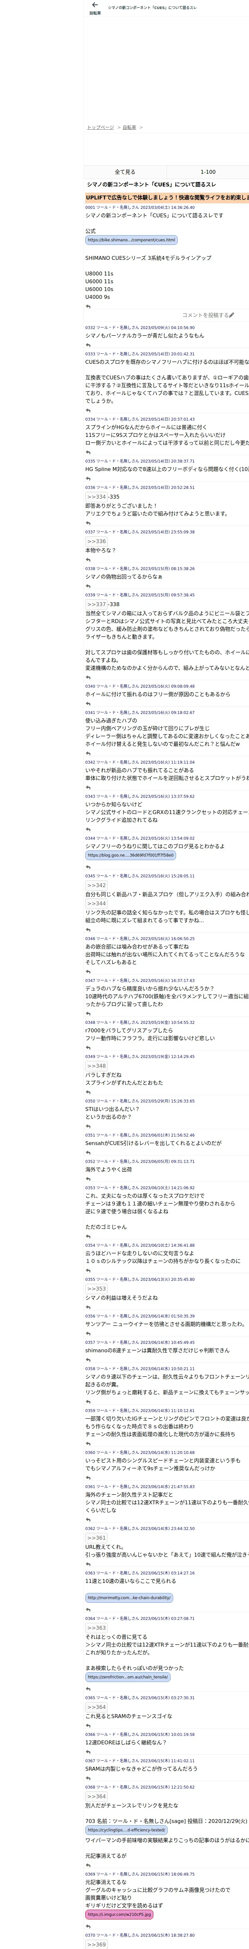This screenshot has width=249, height=1949.
Task: Click the reply arrow under post 0356
Action: point(88,1333)
